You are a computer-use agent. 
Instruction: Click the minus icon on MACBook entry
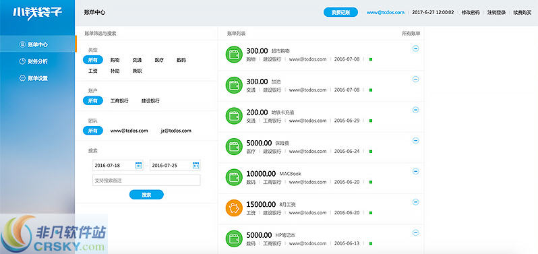coord(415,171)
